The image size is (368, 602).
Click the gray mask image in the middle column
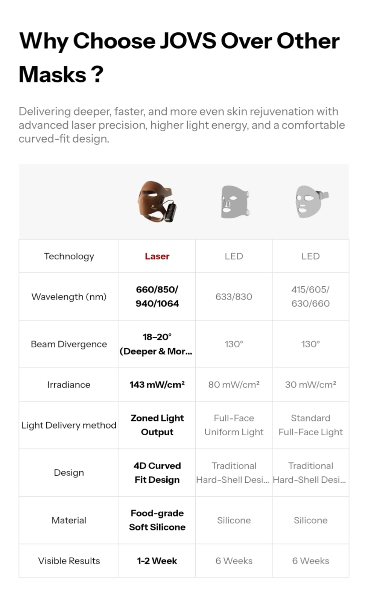point(235,202)
